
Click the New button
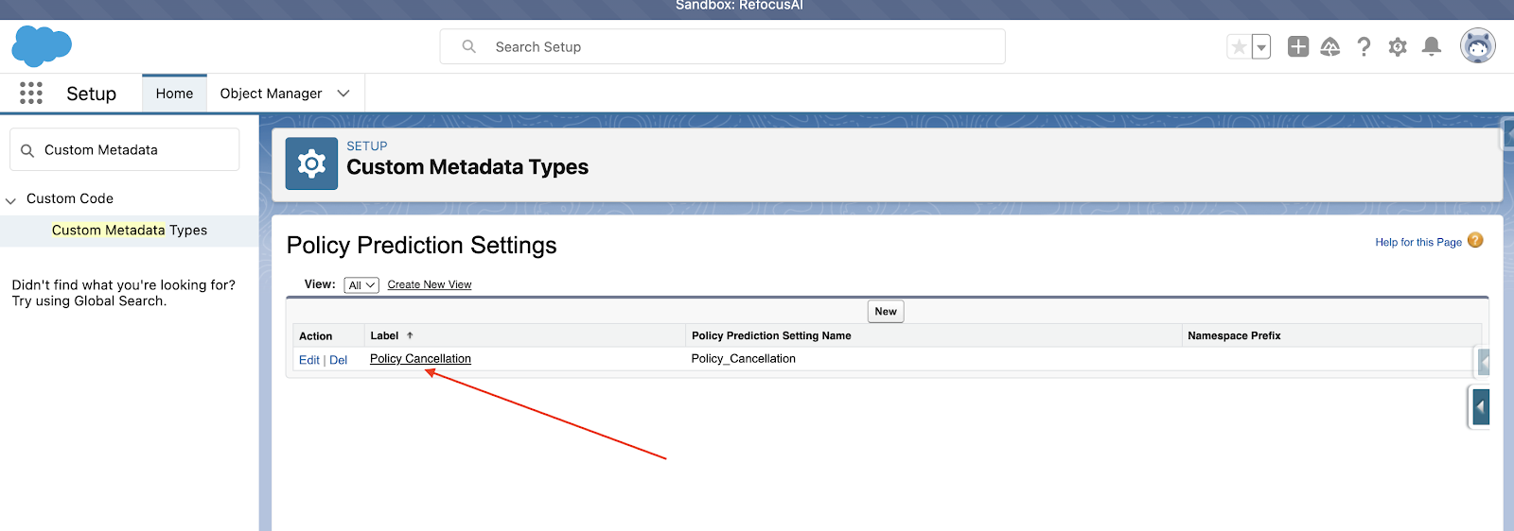click(886, 312)
